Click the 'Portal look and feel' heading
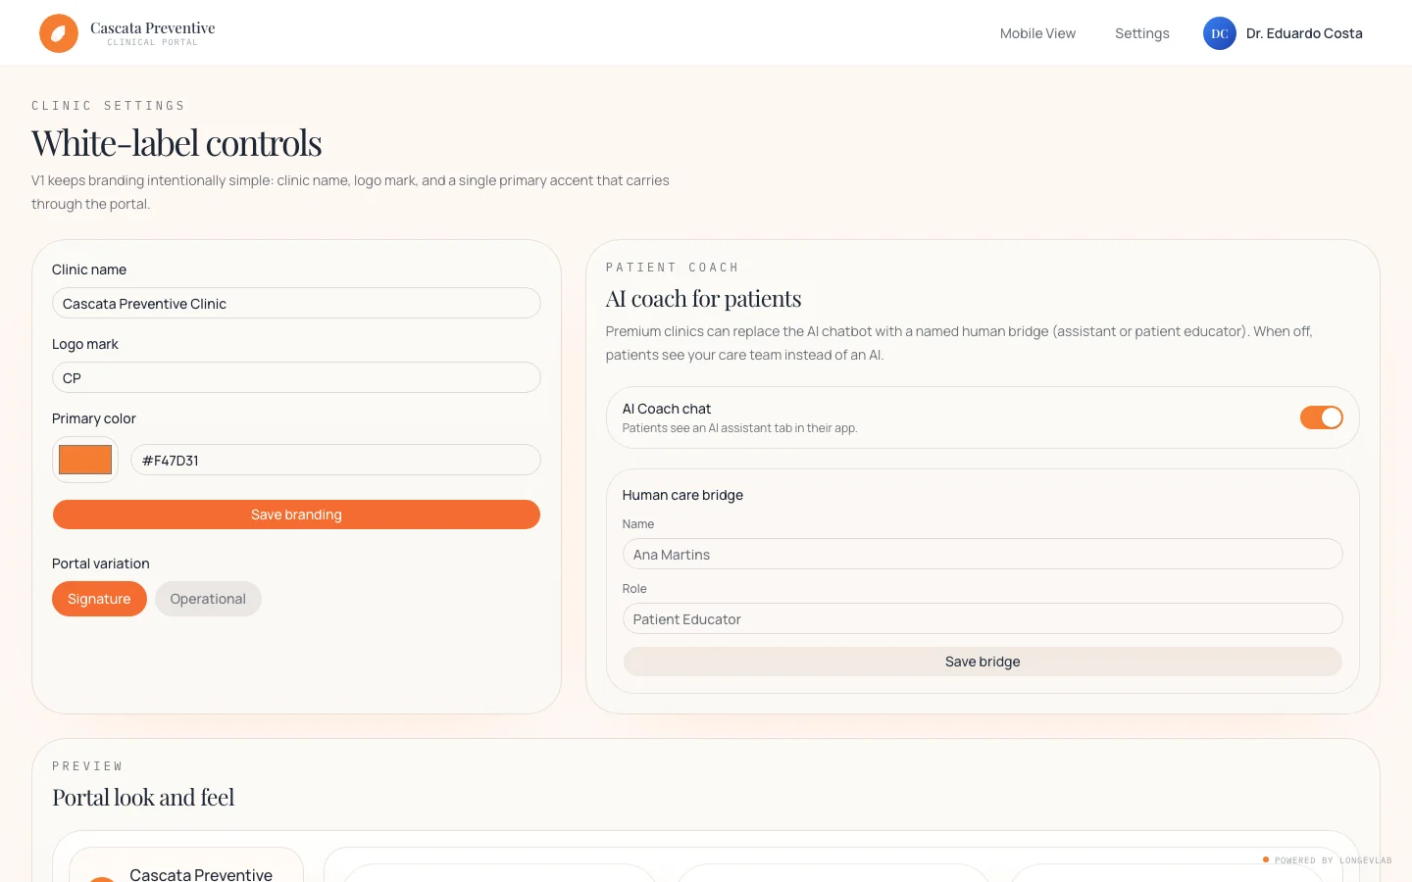 143,797
